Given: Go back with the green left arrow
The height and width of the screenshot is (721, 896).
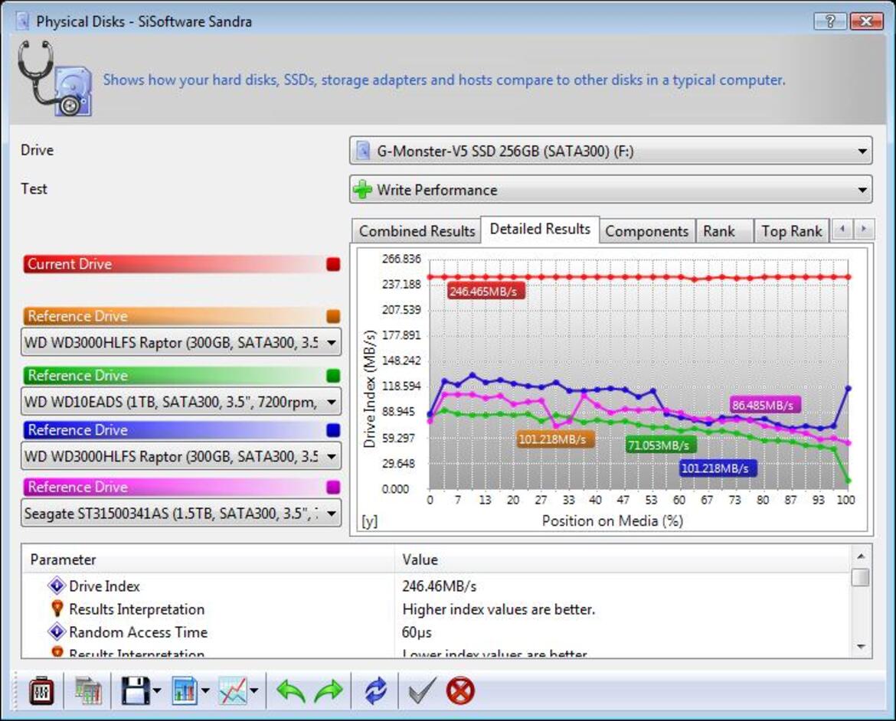Looking at the screenshot, I should pyautogui.click(x=291, y=691).
